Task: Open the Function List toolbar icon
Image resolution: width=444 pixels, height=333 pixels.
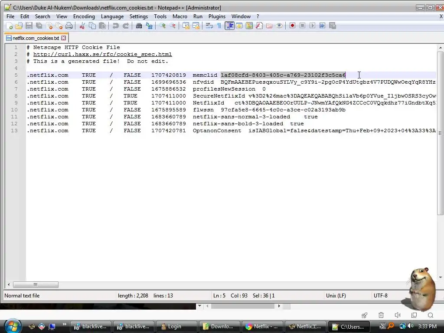Action: coord(259,26)
